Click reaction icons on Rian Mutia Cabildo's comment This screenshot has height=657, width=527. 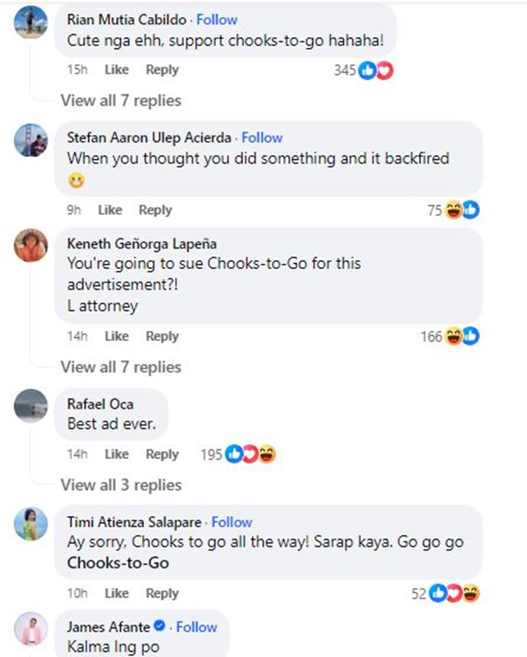coord(375,70)
